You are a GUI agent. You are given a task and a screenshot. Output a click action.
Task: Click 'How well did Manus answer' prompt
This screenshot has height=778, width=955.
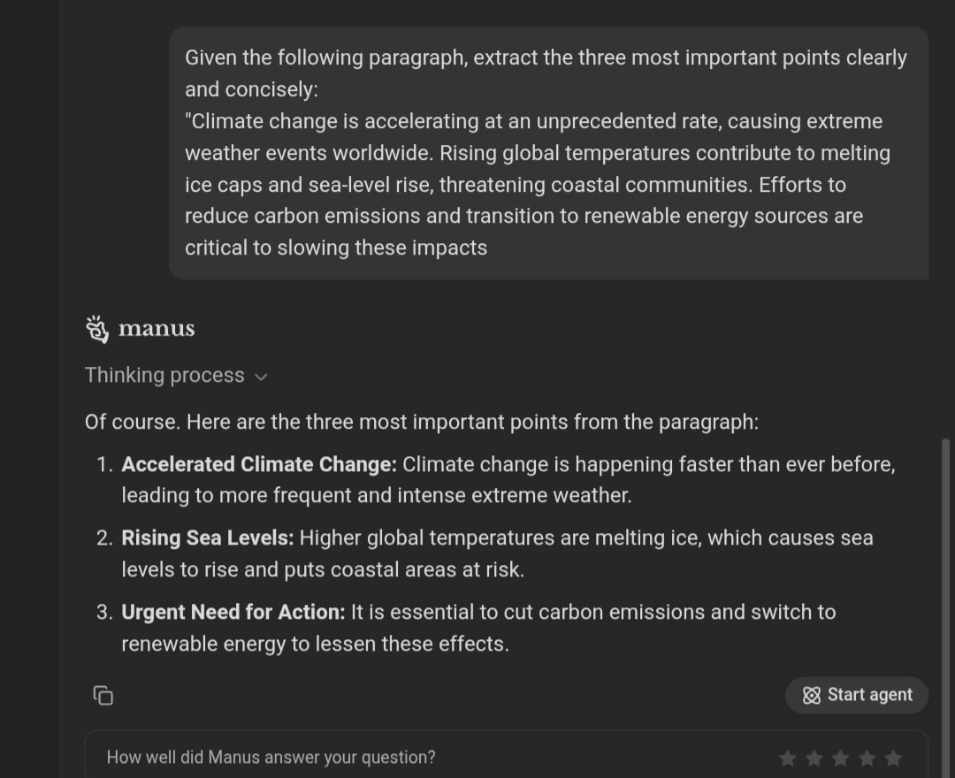271,758
